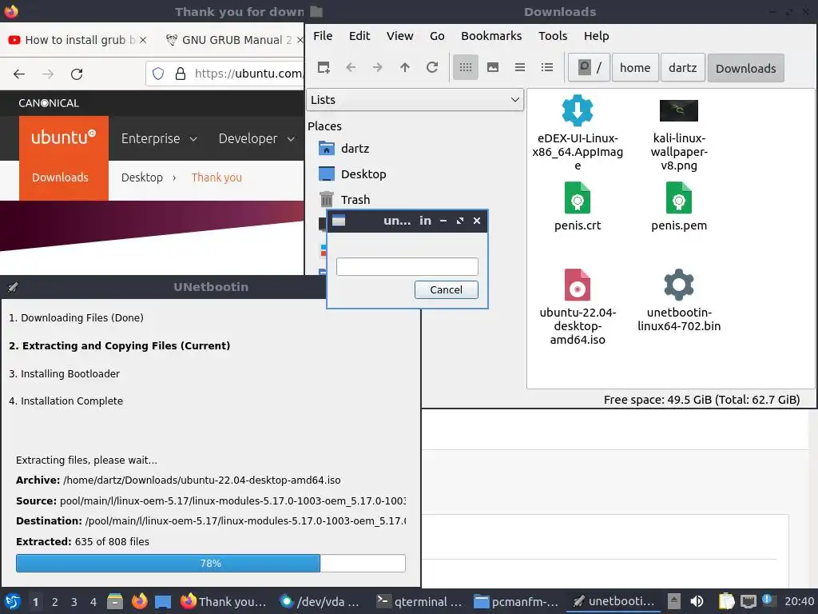818x614 pixels.
Task: Open the Enterprise dropdown on Ubuntu site
Action: [x=159, y=138]
